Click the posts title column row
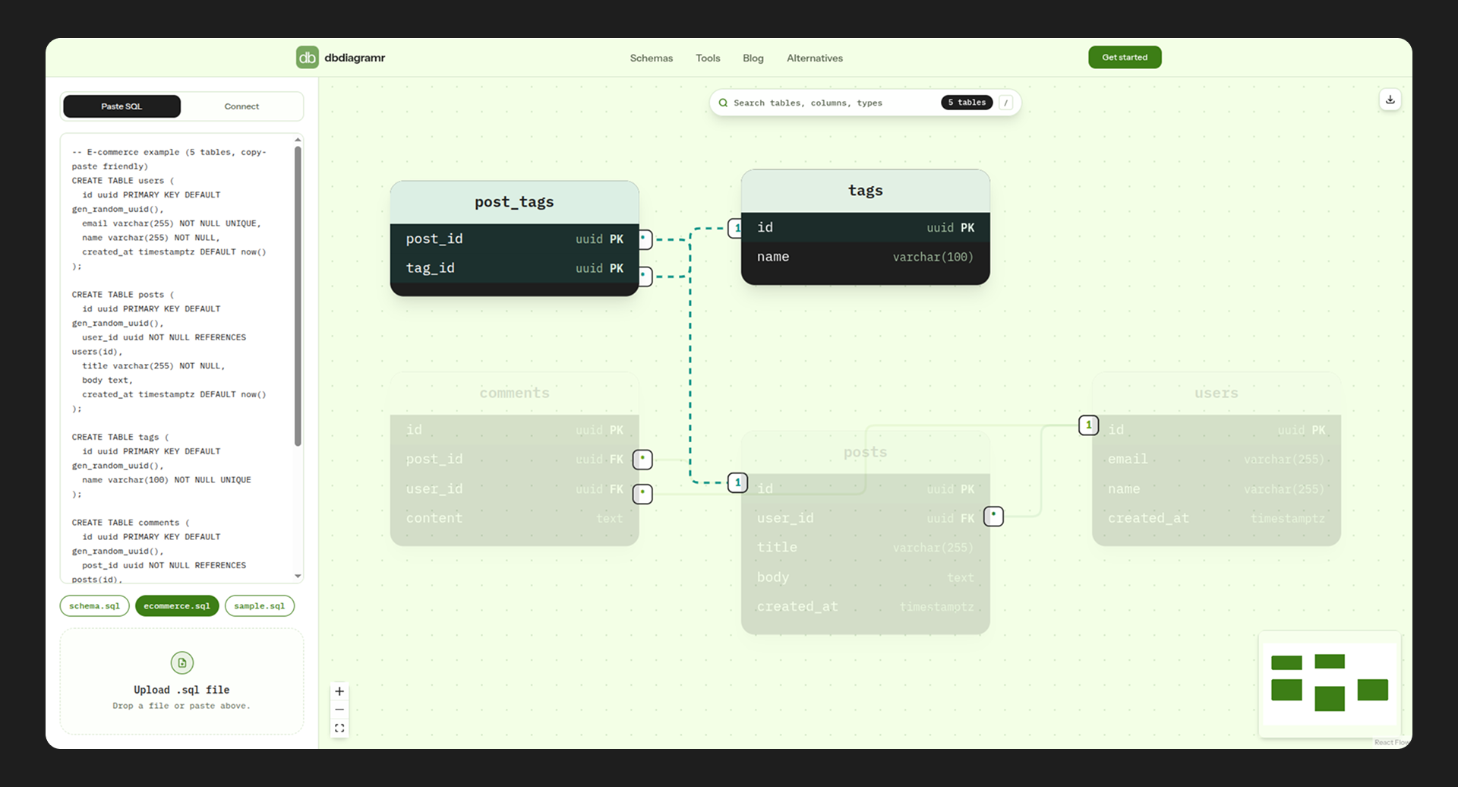This screenshot has width=1458, height=787. (865, 548)
